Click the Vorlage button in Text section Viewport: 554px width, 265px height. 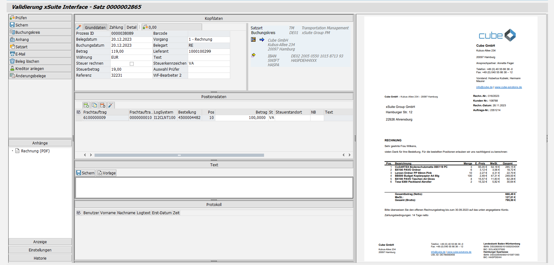pos(106,173)
